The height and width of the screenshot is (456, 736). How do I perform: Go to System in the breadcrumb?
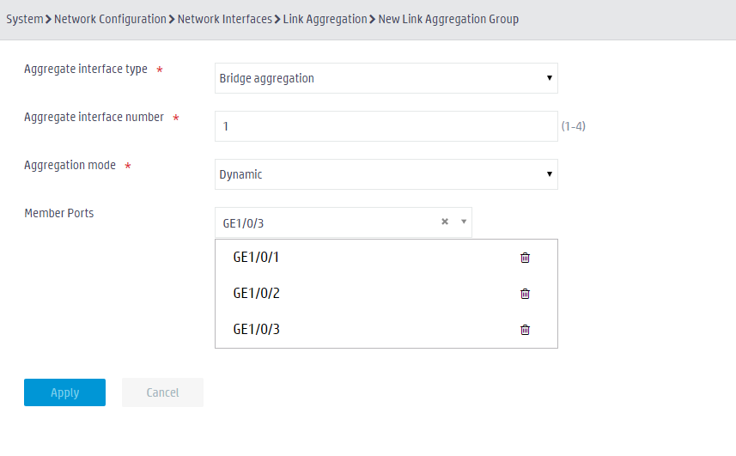coord(24,19)
